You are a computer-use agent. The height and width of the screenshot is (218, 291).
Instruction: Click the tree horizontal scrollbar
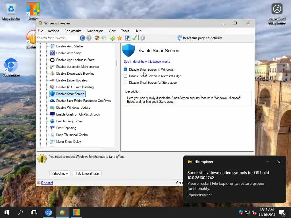click(72, 149)
